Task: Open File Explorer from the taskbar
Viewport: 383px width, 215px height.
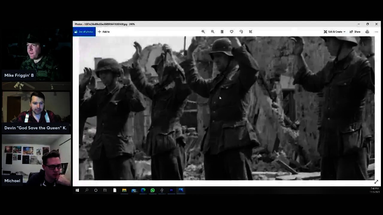Action: point(124,190)
